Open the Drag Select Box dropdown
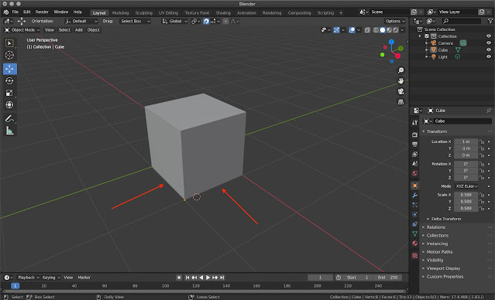The image size is (495, 300). (x=136, y=21)
